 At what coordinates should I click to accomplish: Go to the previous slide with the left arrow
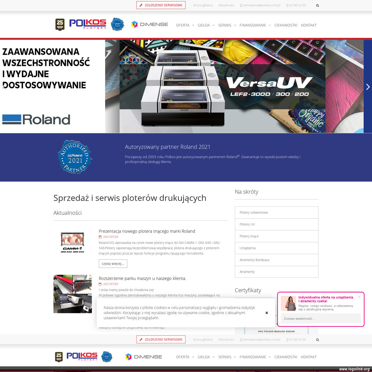4,87
